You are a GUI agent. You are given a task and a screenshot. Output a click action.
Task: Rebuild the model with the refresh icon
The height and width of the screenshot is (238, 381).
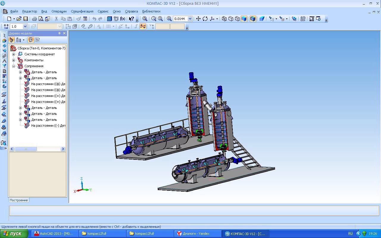(x=318, y=19)
